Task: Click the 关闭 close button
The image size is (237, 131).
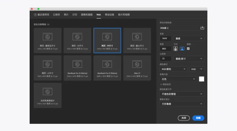Action: coord(184,118)
